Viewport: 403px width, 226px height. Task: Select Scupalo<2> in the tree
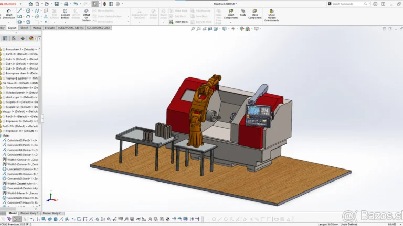(x=20, y=107)
